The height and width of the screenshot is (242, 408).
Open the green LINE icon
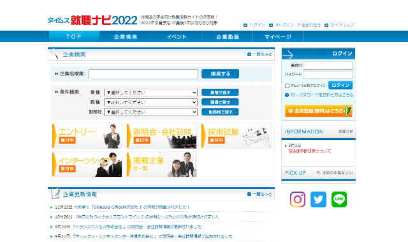pyautogui.click(x=339, y=200)
